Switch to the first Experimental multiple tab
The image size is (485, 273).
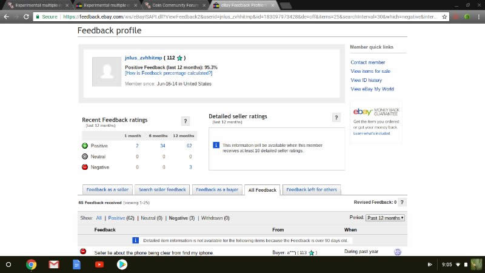[x=37, y=5]
